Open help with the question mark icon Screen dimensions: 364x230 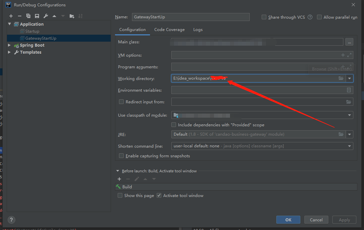pos(11,220)
